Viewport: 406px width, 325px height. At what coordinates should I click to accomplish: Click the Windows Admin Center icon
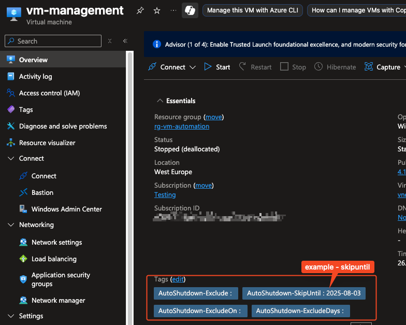click(23, 209)
